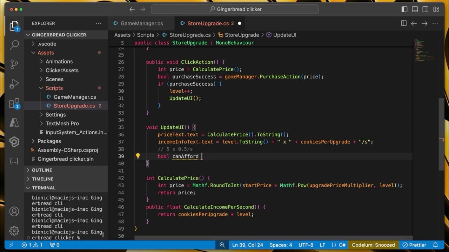
Task: Open the Extensions view
Action: point(14,103)
